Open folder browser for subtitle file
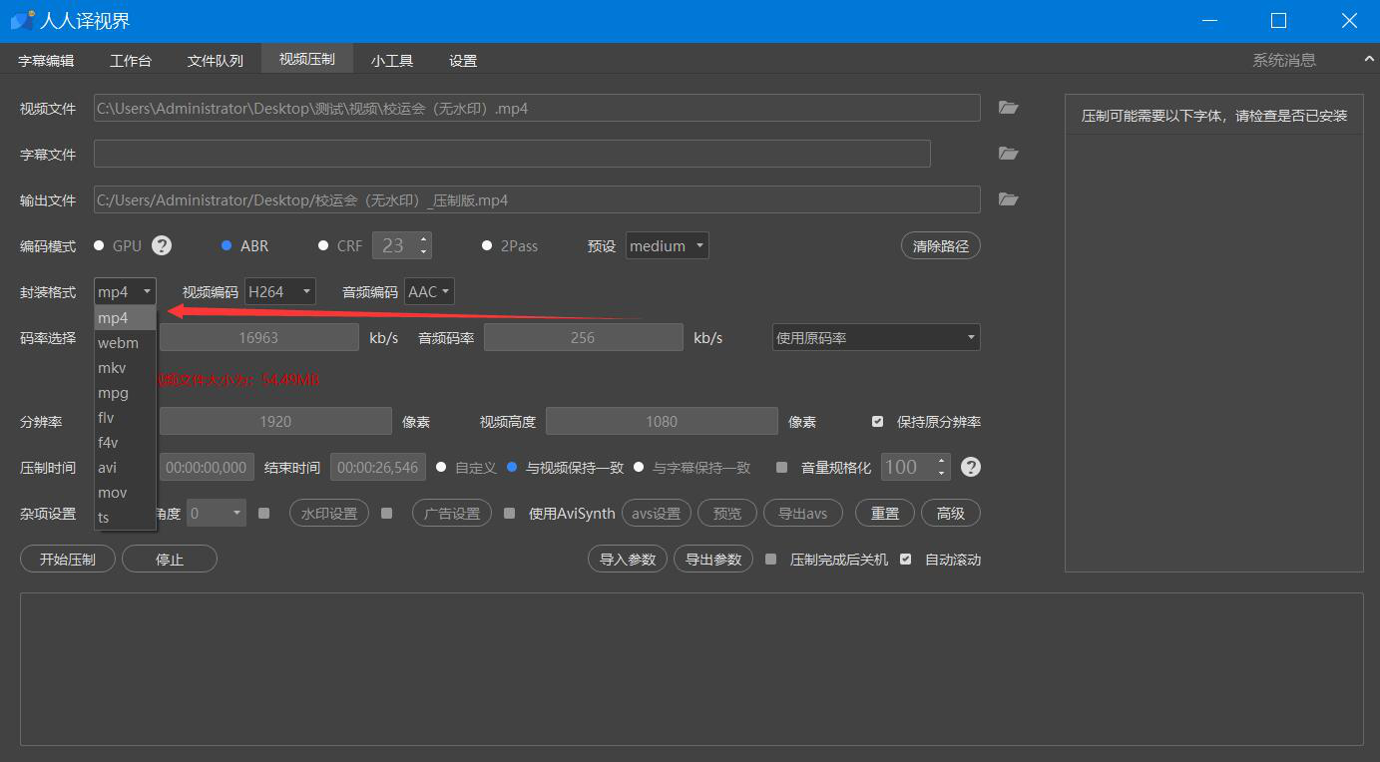 pos(1008,154)
